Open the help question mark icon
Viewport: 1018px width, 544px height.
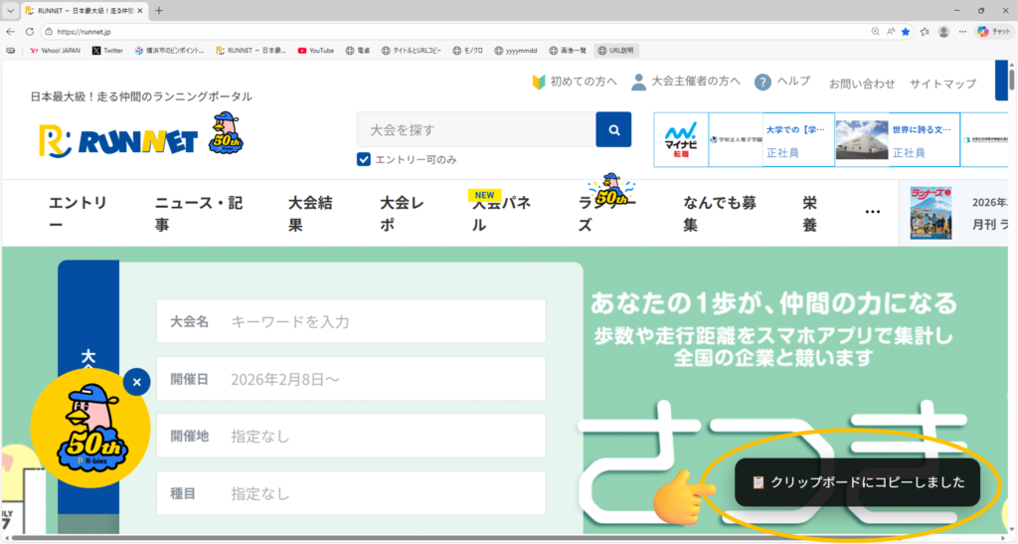[x=763, y=83]
